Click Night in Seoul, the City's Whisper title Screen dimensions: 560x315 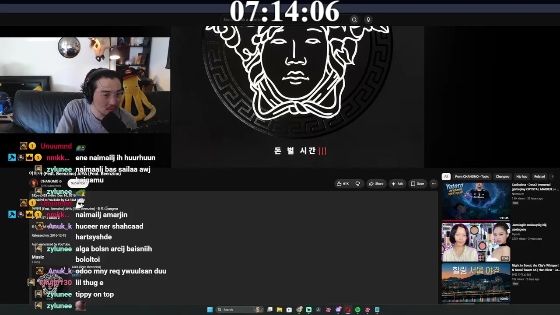click(535, 268)
